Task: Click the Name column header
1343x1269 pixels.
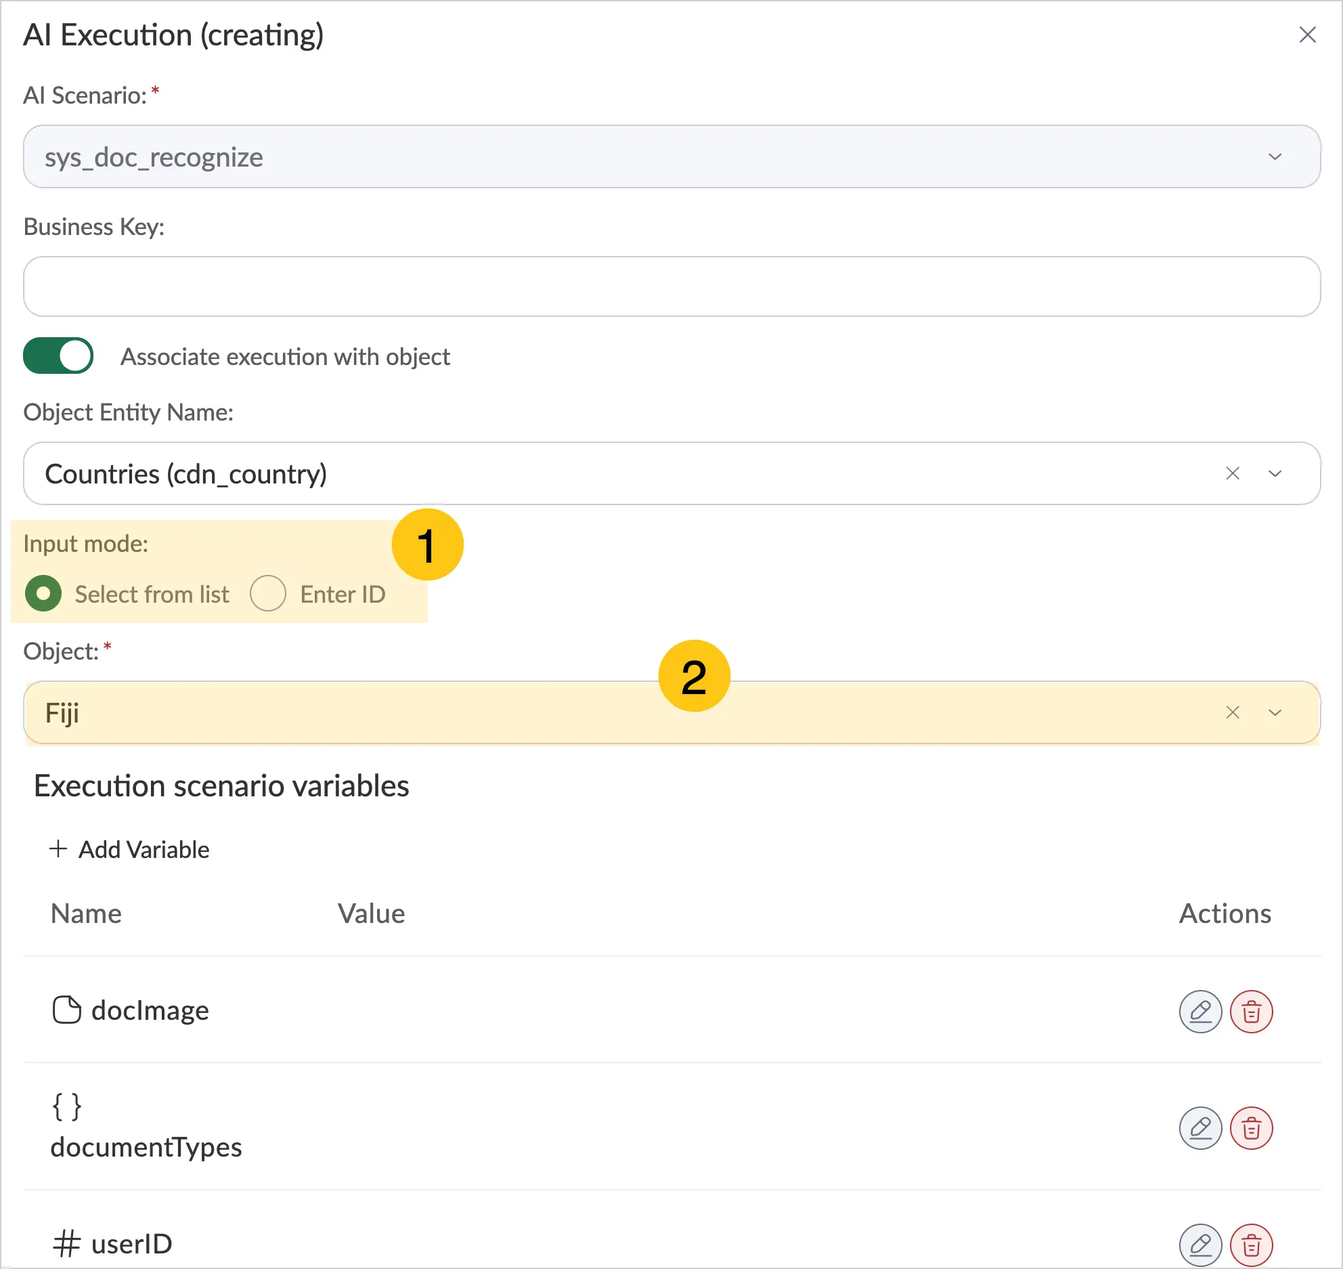Action: (x=86, y=913)
